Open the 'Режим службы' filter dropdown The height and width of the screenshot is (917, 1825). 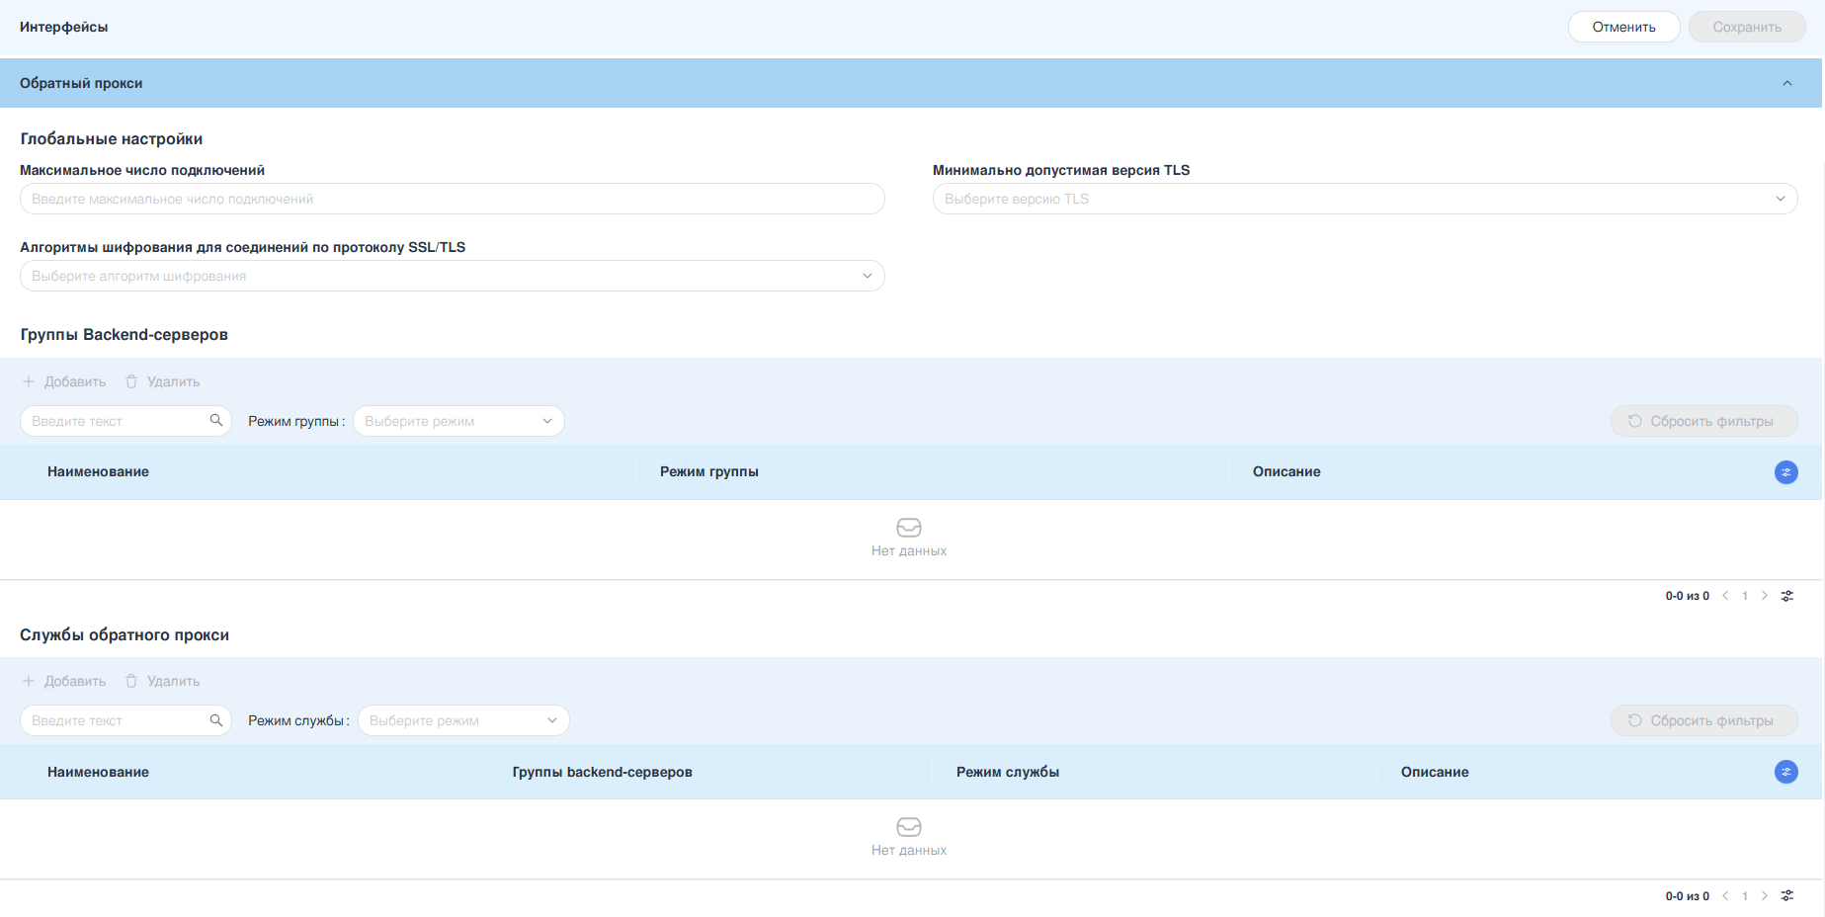pos(463,720)
